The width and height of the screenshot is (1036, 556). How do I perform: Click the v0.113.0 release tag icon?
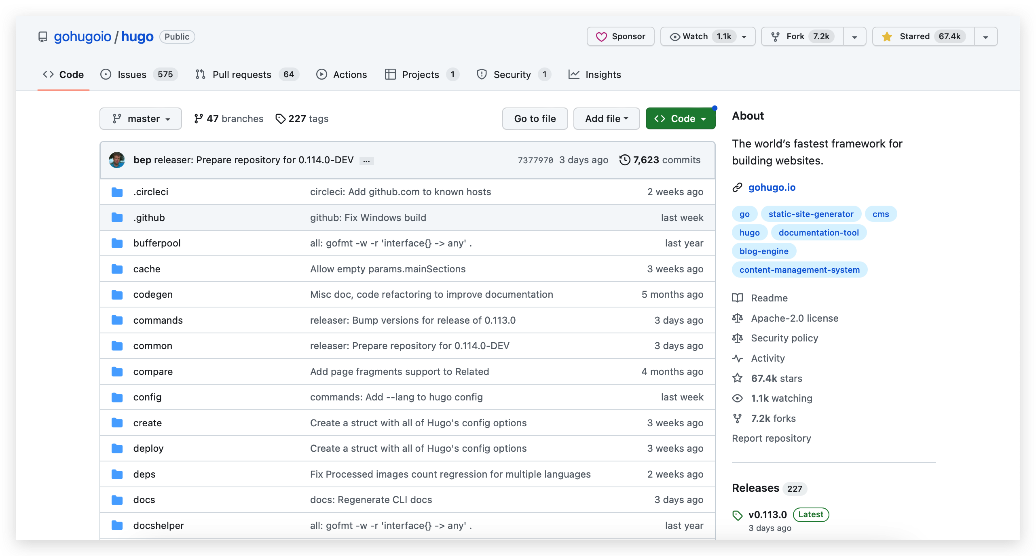click(x=737, y=515)
